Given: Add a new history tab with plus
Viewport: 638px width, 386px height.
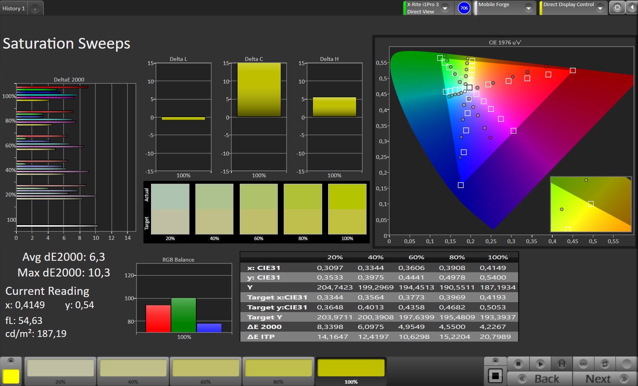Looking at the screenshot, I should click(35, 9).
